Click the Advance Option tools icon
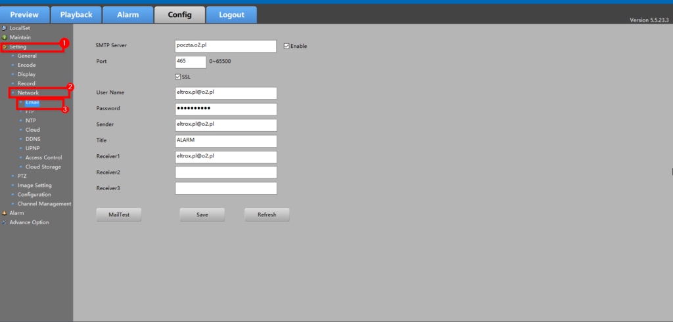The height and width of the screenshot is (322, 673). [x=4, y=222]
